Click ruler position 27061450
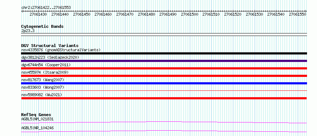This screenshot has height=136, width=317. 82,14
